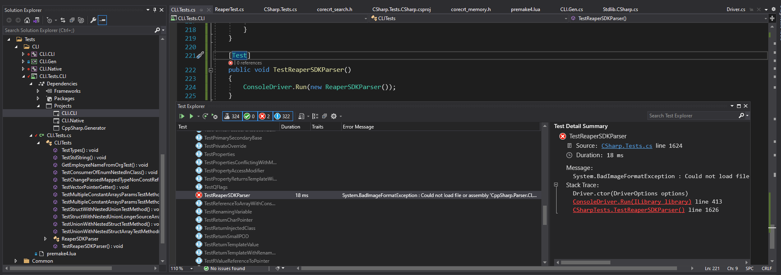Expand the CLI.Gen project node
The image size is (781, 275).
[x=23, y=62]
